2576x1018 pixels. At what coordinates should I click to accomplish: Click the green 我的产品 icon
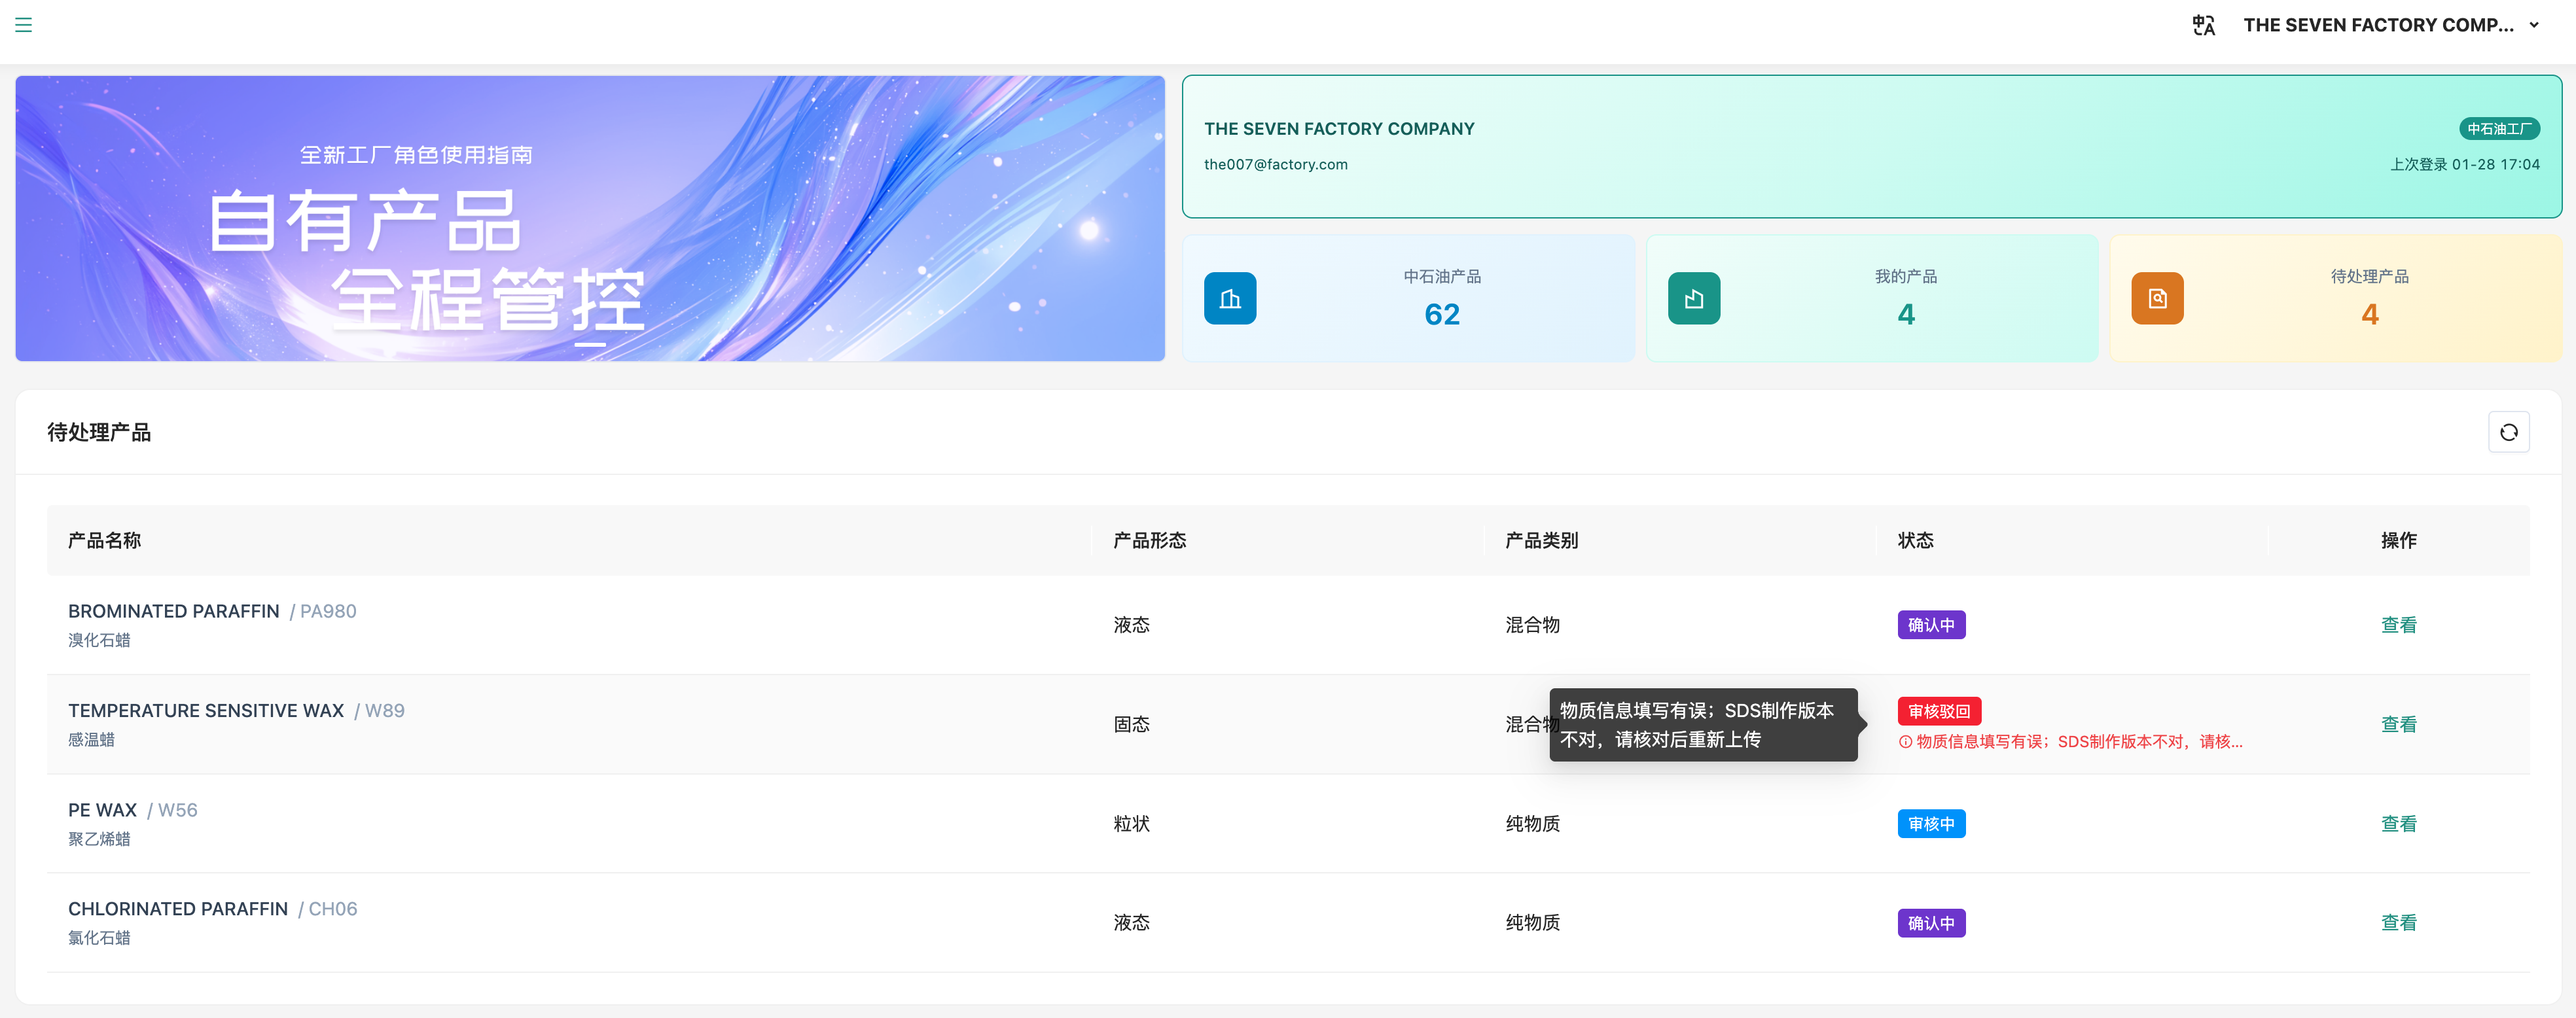coord(1693,298)
